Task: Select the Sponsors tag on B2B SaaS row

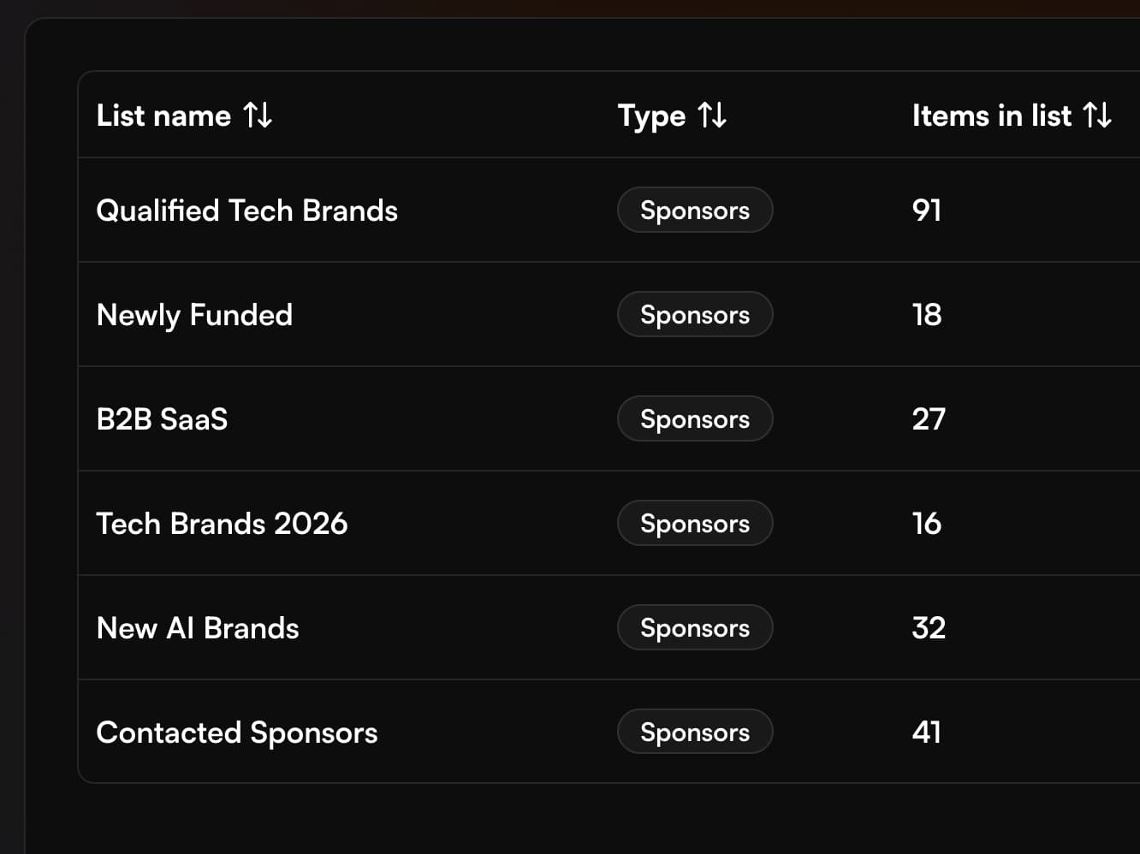Action: click(x=695, y=418)
